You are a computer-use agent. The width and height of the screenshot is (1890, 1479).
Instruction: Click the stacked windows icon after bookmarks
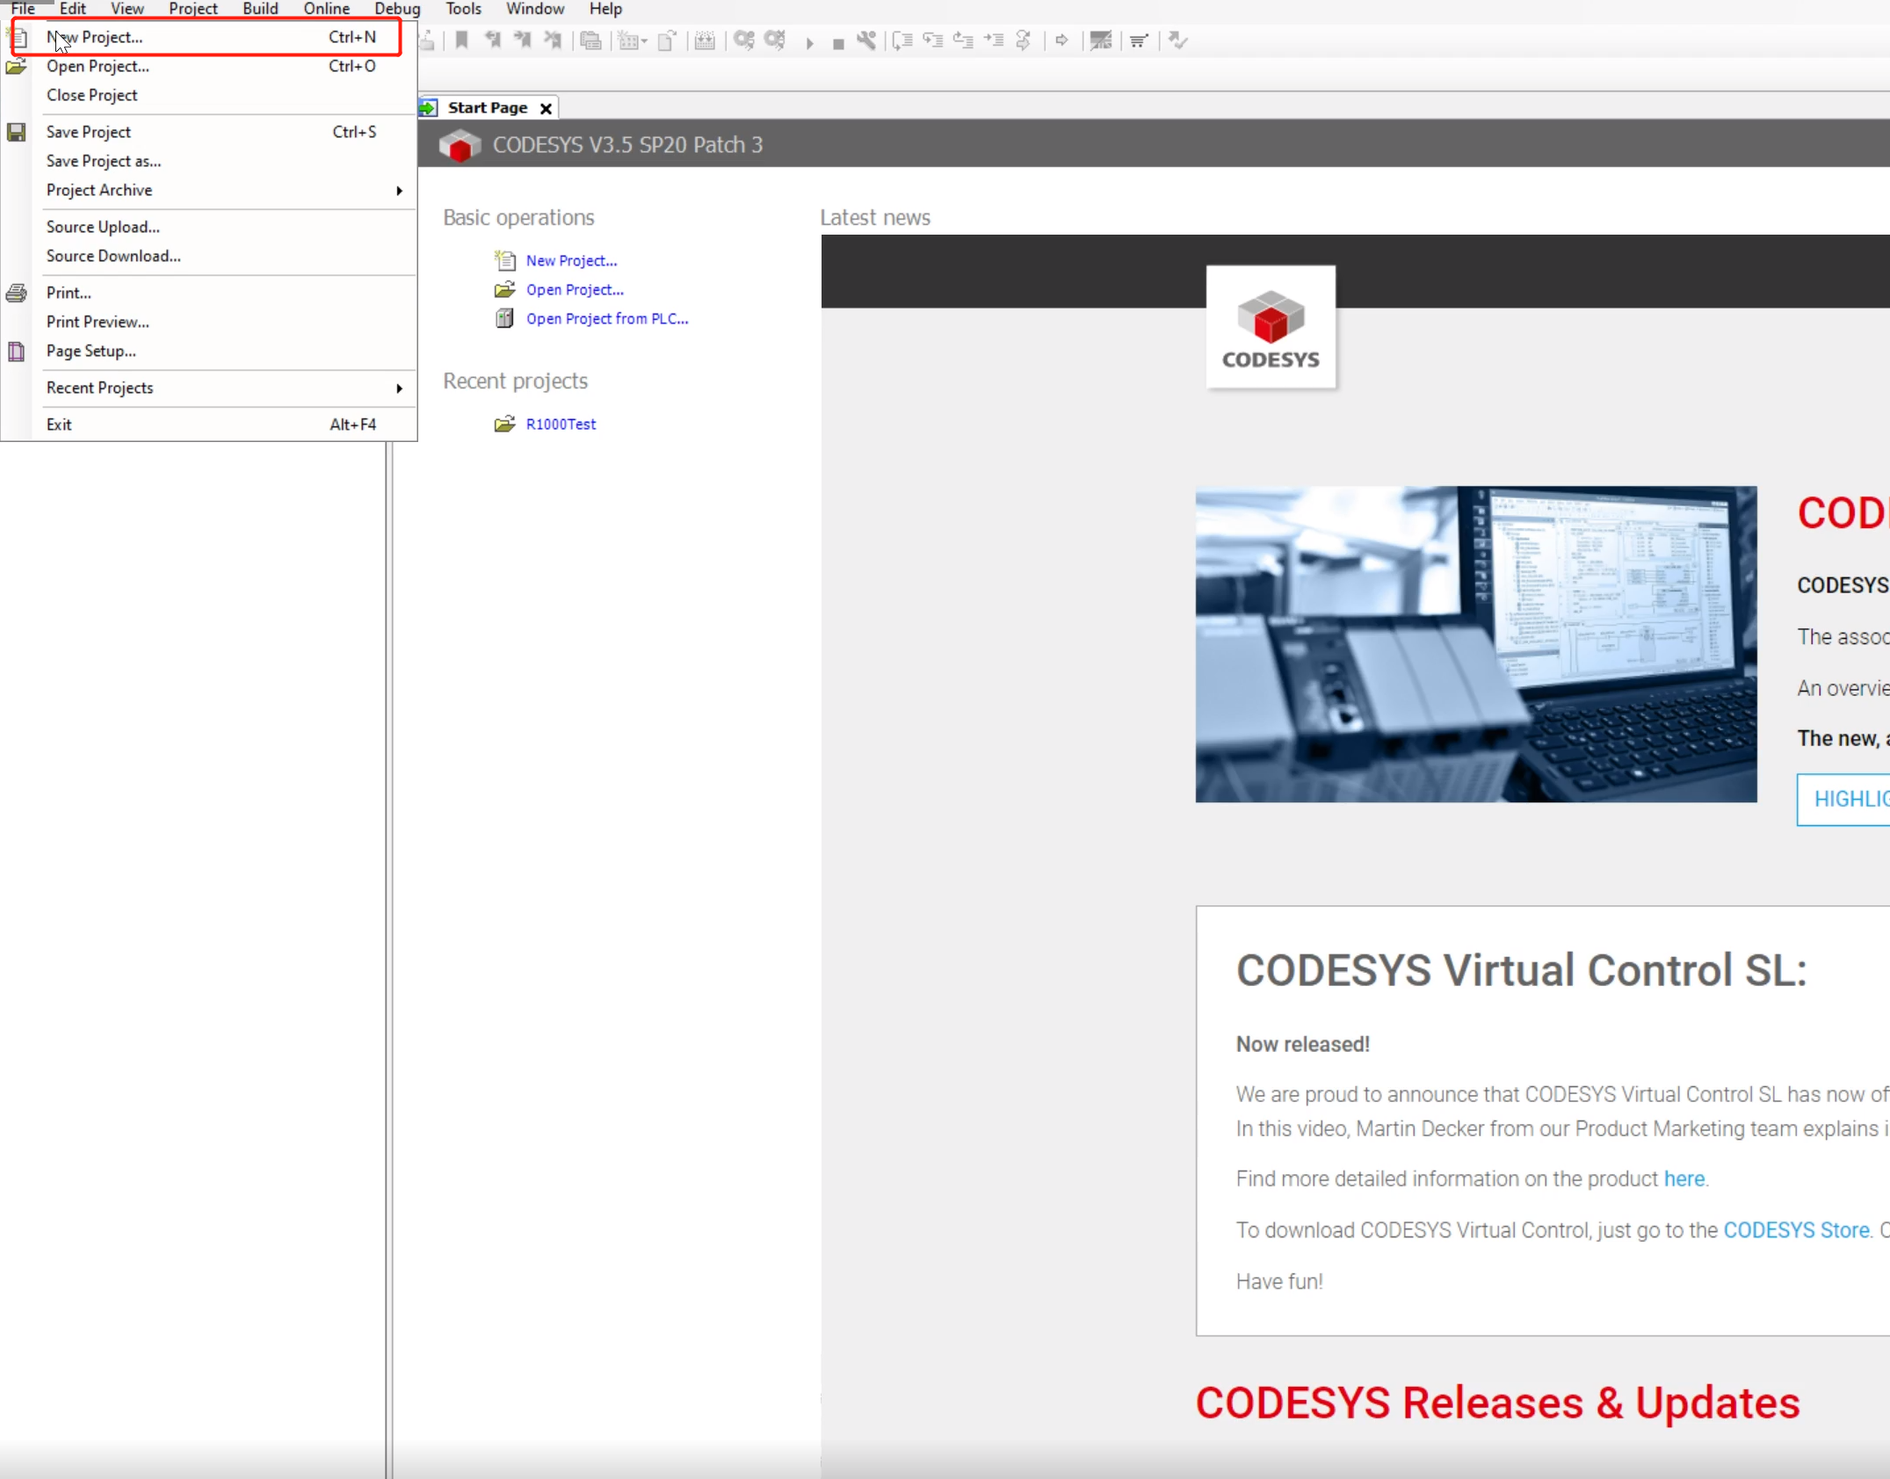click(591, 40)
